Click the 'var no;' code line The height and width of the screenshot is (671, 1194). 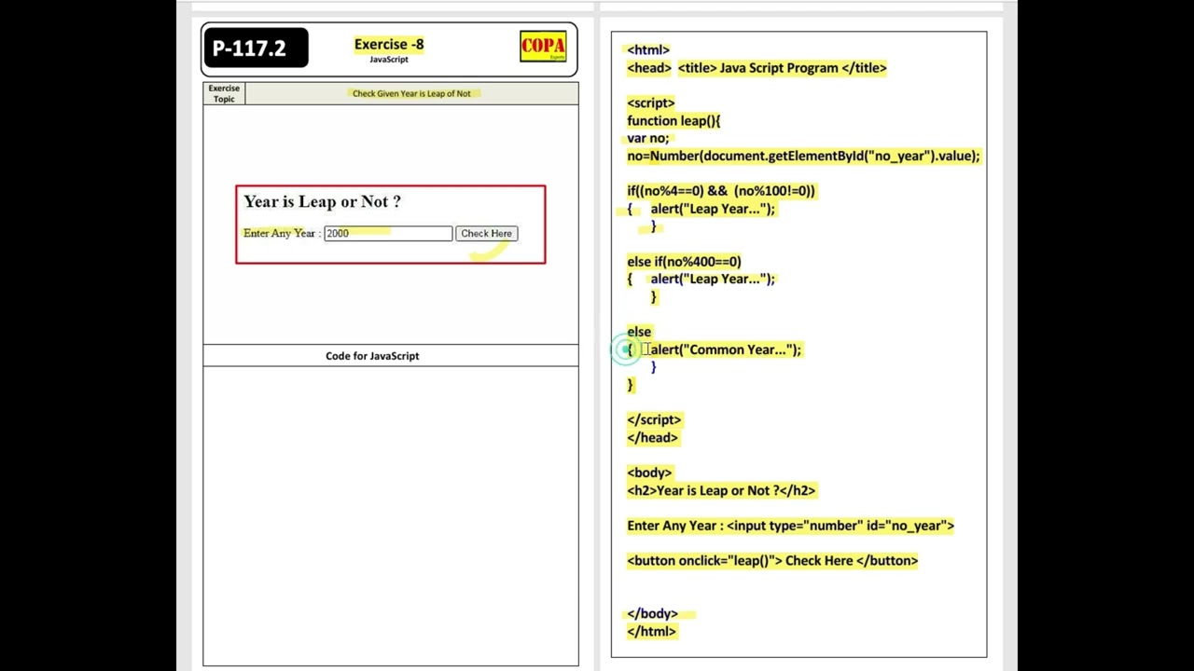point(648,138)
